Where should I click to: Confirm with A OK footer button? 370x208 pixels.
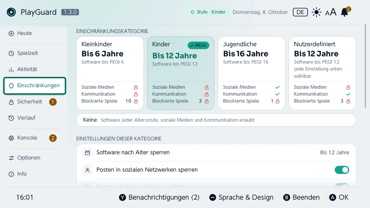pyautogui.click(x=339, y=198)
